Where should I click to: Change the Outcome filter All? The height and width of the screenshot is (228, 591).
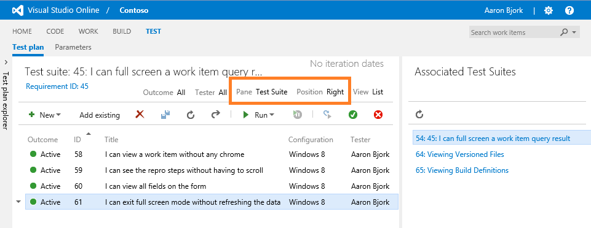point(181,93)
